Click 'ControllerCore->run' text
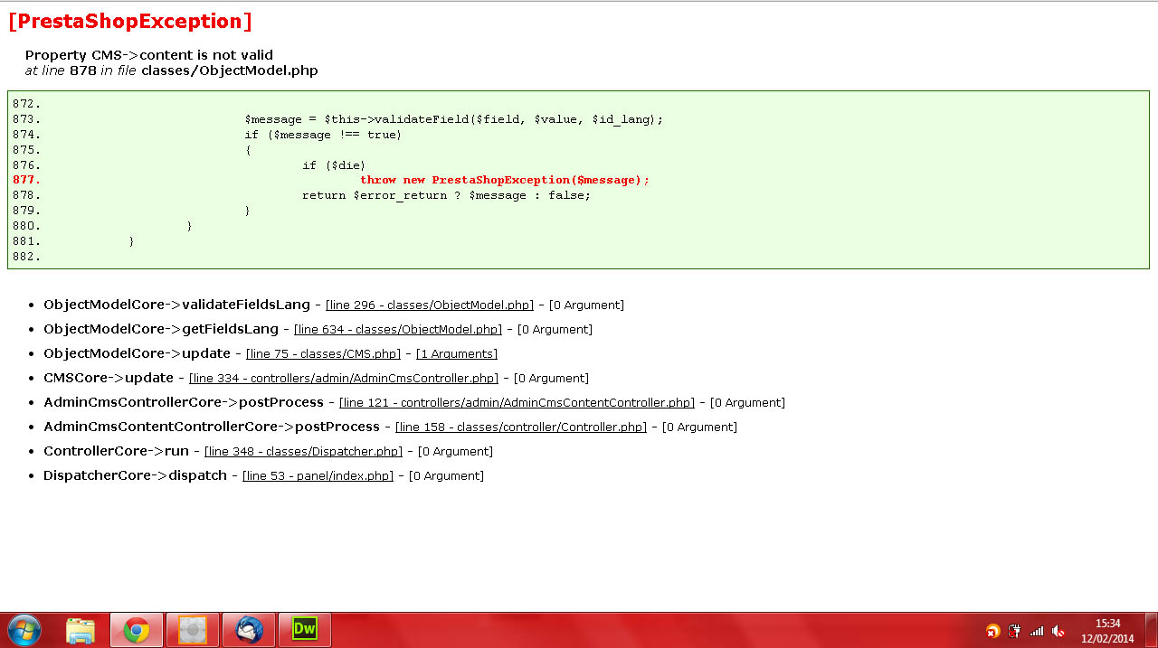1158x648 pixels. [x=116, y=452]
